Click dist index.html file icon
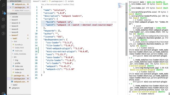170x95 pixels. click(x=13, y=47)
